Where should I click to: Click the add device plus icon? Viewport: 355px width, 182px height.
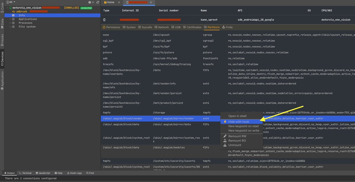coord(93,2)
